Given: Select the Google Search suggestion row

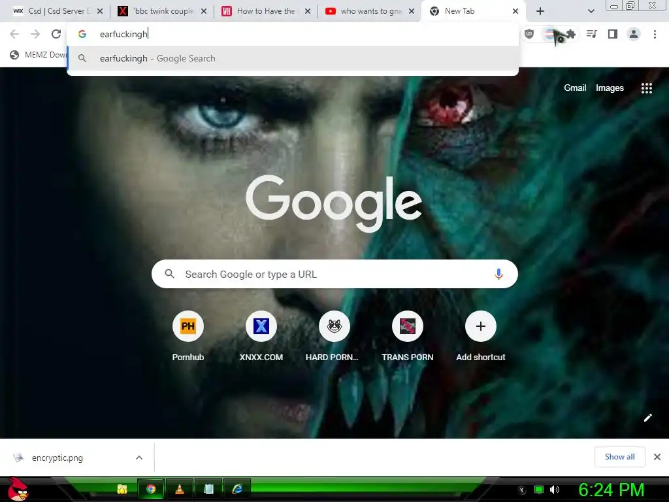Looking at the screenshot, I should 293,58.
